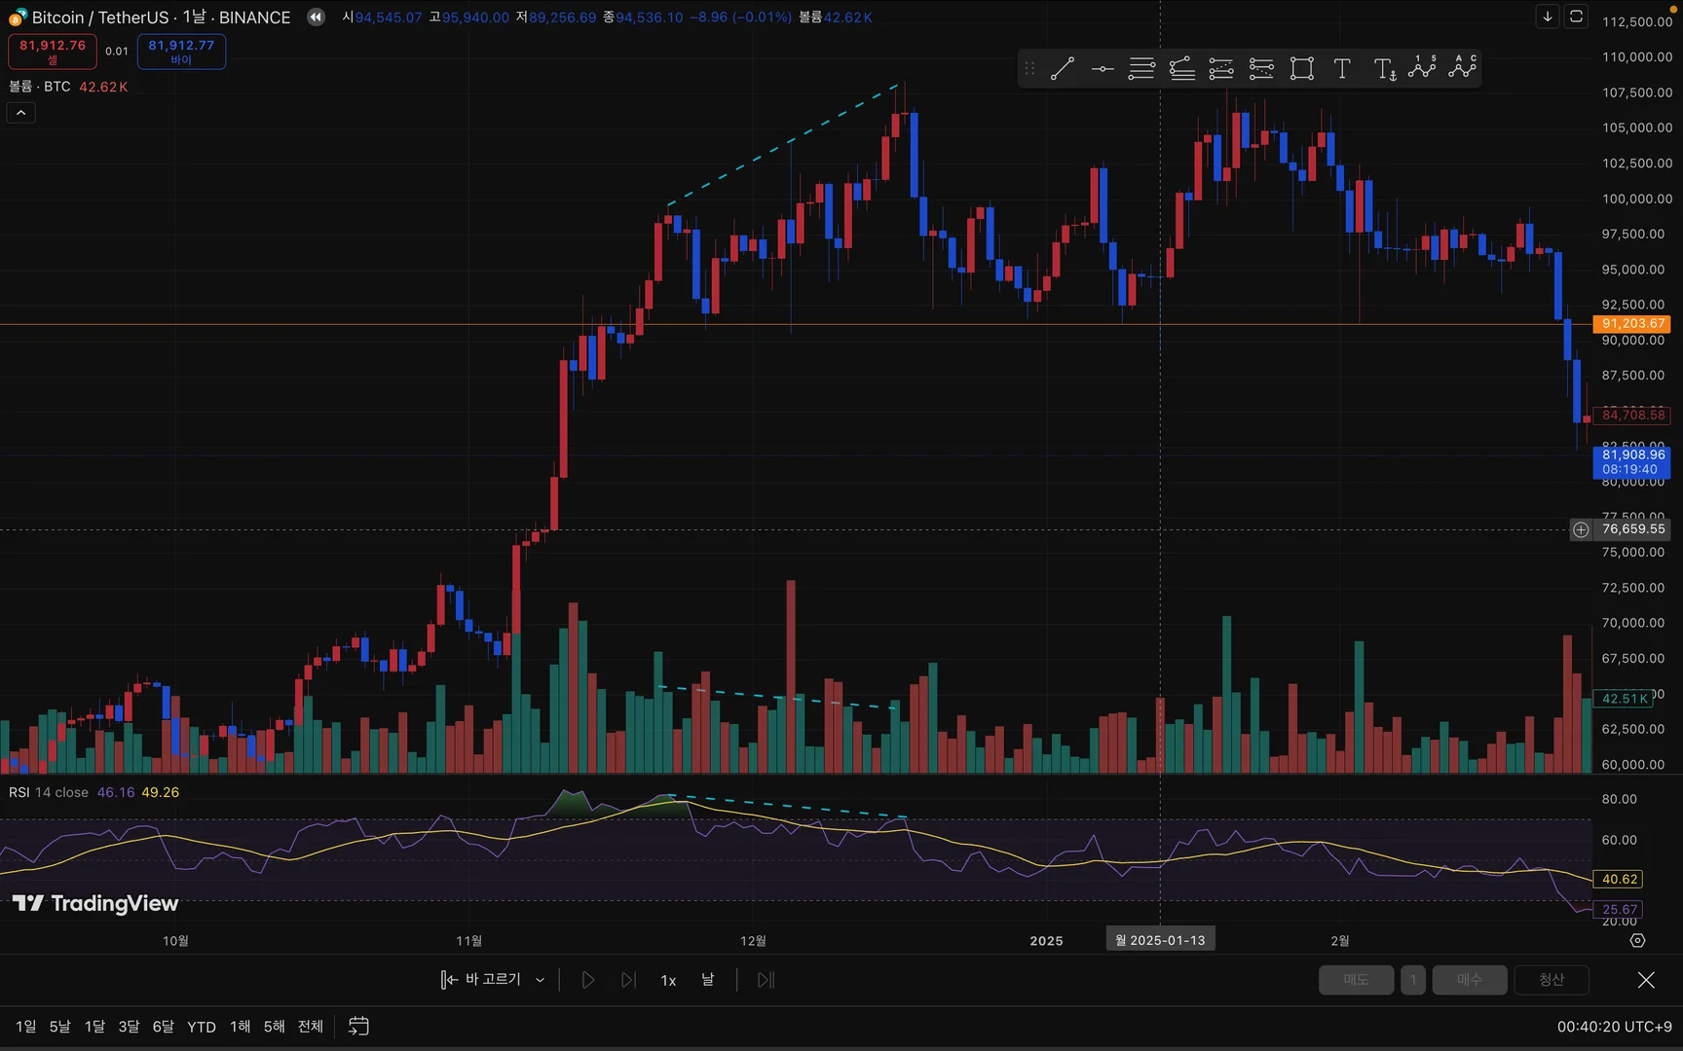Click the red 셀 sell price button
This screenshot has width=1683, height=1051.
pyautogui.click(x=53, y=52)
